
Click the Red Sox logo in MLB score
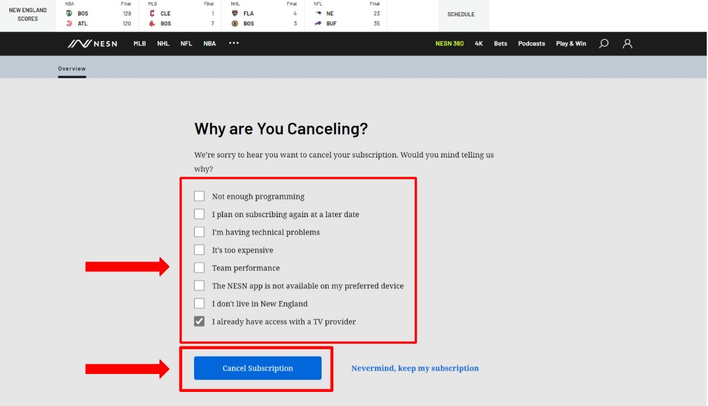(x=152, y=24)
